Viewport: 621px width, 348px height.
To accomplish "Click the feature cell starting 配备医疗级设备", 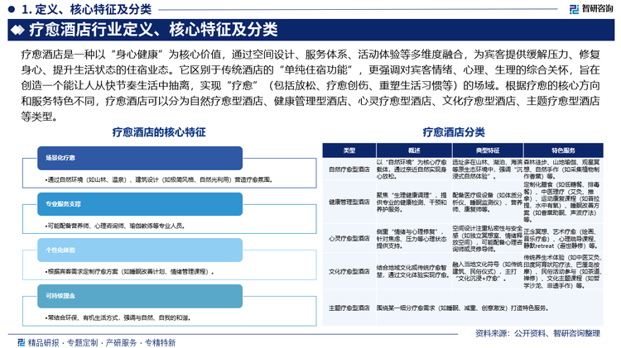I will tap(488, 202).
